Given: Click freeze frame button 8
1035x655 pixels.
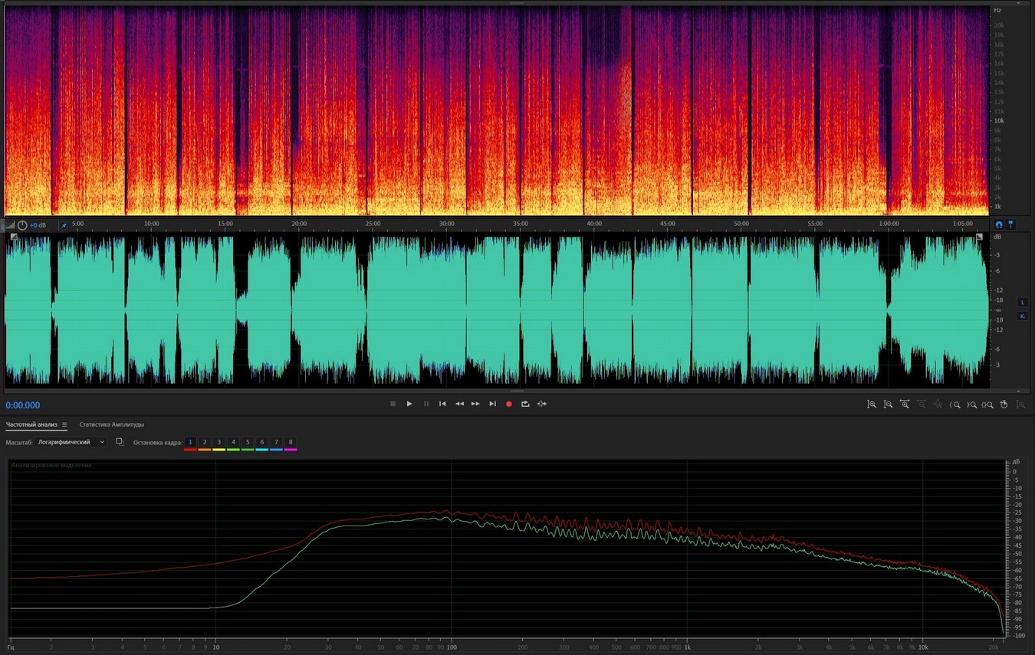Looking at the screenshot, I should 291,442.
